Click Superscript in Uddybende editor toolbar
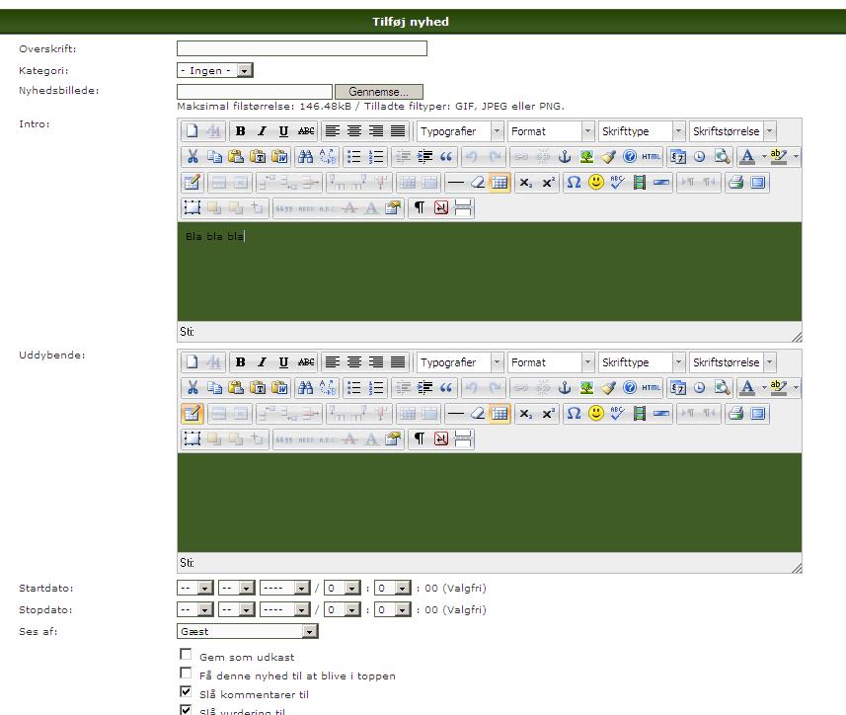Image resolution: width=846 pixels, height=715 pixels. click(548, 414)
